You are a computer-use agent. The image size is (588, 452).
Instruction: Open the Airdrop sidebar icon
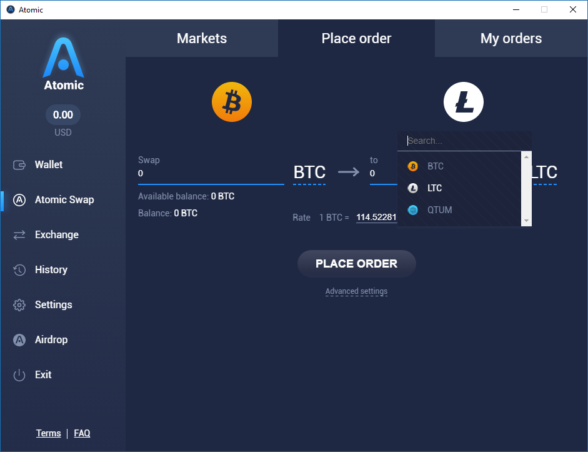coord(19,340)
